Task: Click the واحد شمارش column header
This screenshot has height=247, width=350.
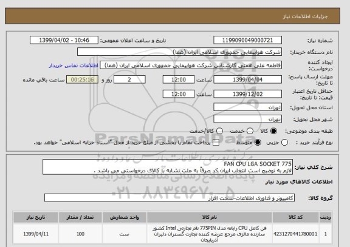Action: click(x=125, y=217)
